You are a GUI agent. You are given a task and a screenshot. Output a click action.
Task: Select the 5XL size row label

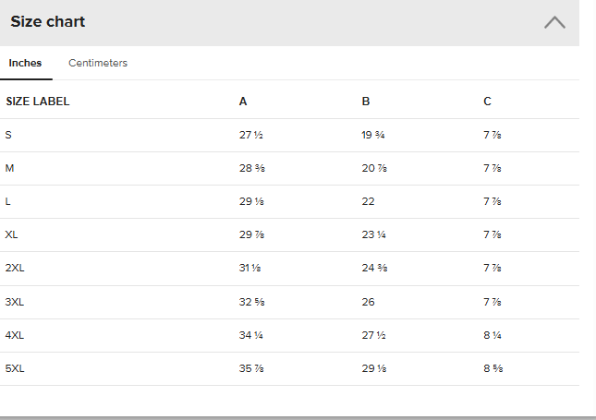[14, 368]
